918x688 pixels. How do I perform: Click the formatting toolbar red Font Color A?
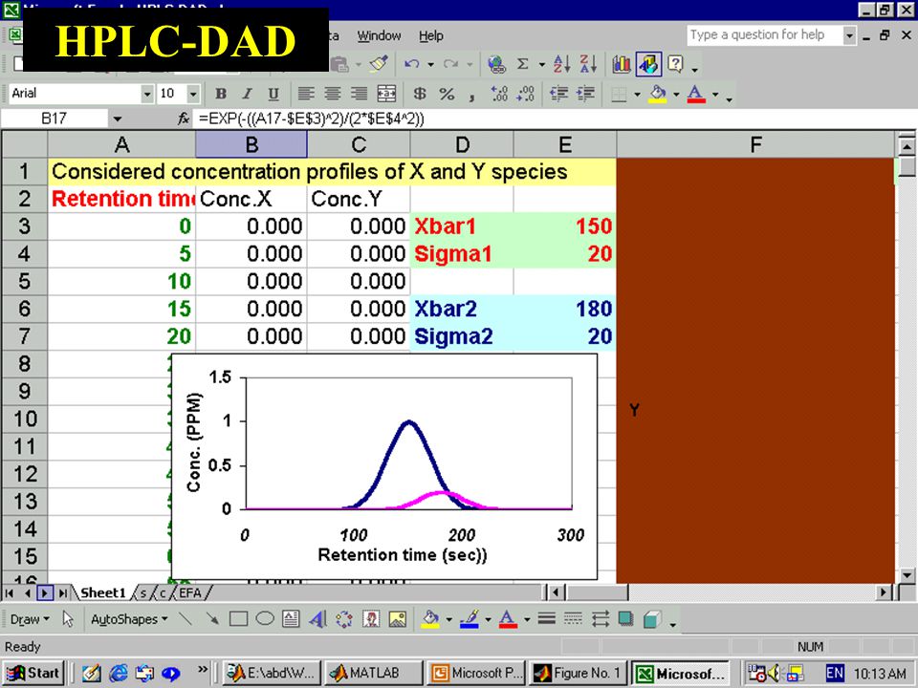tap(695, 94)
